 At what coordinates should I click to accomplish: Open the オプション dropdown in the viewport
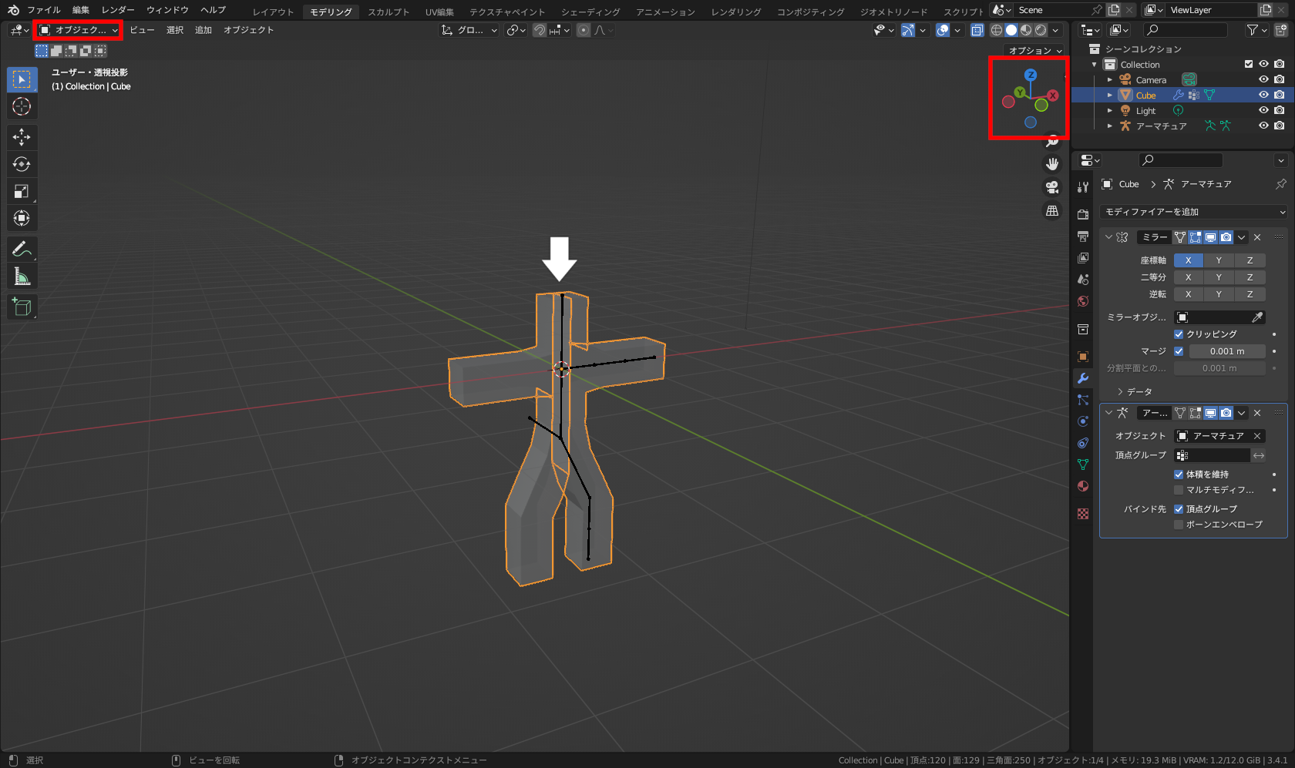[x=1035, y=50]
